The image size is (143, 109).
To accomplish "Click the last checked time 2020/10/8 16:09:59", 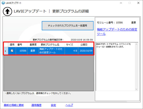I will coord(82,40).
